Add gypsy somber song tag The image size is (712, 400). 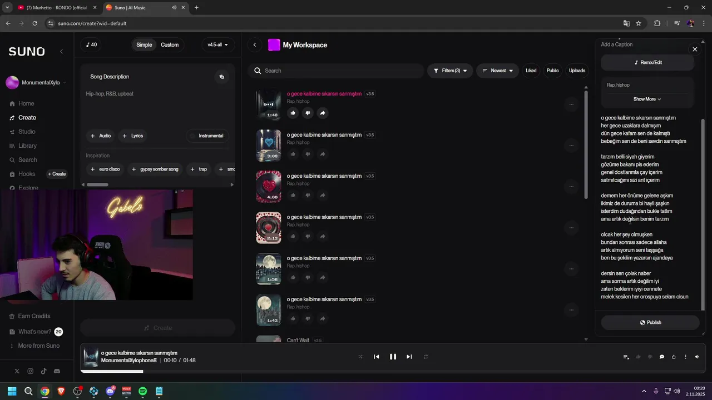[155, 169]
